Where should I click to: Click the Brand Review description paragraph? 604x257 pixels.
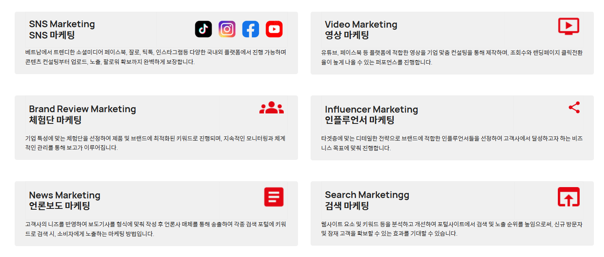155,143
